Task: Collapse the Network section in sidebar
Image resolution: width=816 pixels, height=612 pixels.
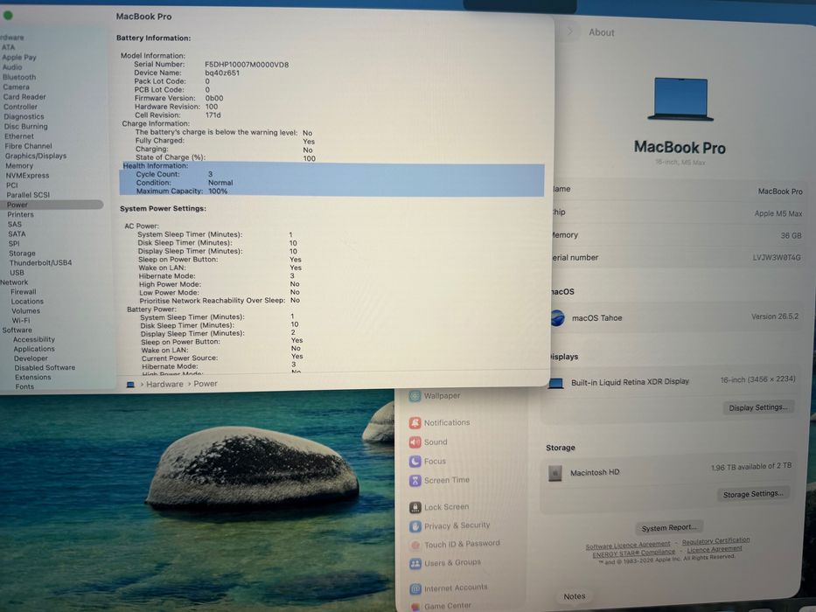Action: [14, 282]
